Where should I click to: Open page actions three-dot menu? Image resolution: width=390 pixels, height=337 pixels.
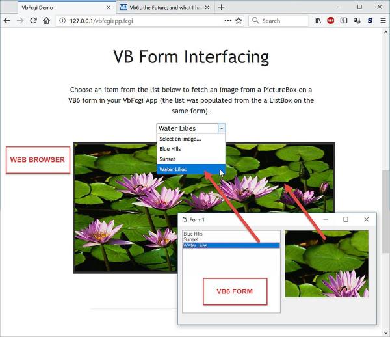(228, 21)
